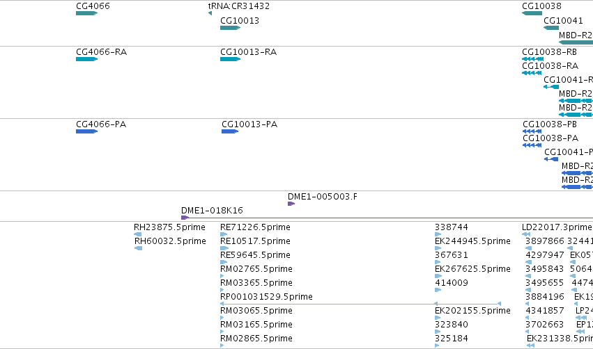Image resolution: width=593 pixels, height=349 pixels.
Task: Open the 4341857 EST label
Action: pos(545,311)
